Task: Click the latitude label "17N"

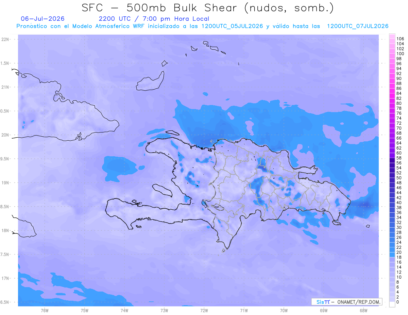Action: pyautogui.click(x=5, y=278)
